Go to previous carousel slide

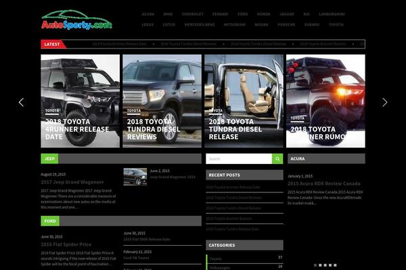21,103
